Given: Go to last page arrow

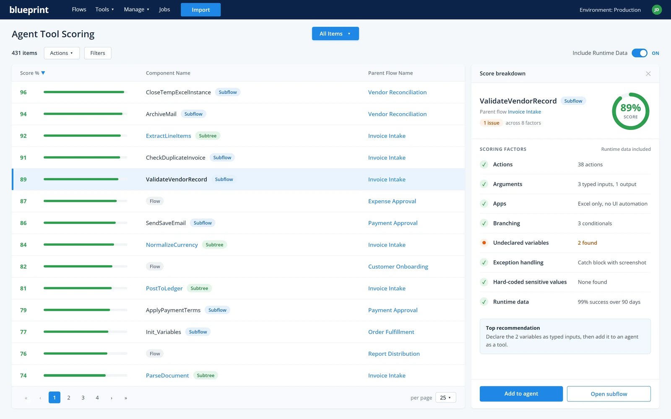Looking at the screenshot, I should tap(126, 398).
